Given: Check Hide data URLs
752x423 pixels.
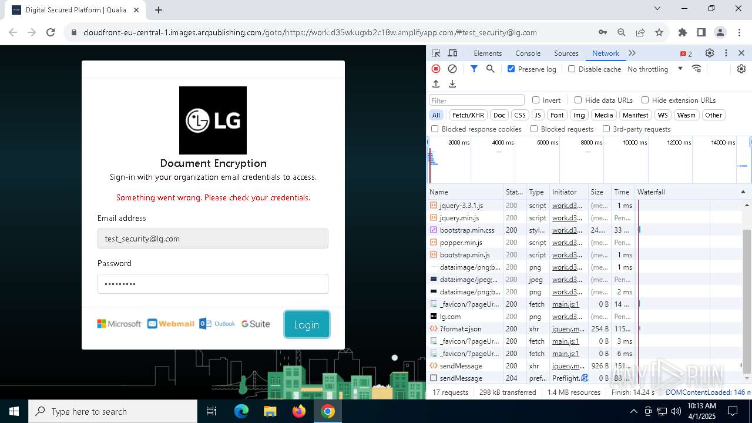Looking at the screenshot, I should [x=578, y=100].
